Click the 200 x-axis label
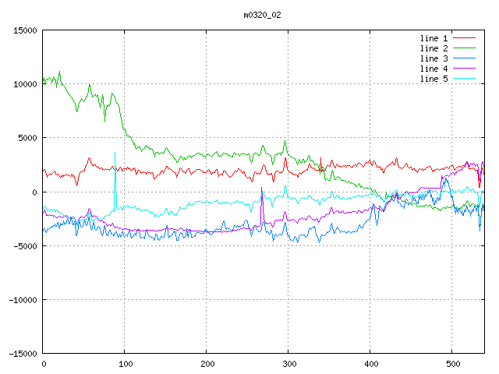This screenshot has width=499, height=374. [x=207, y=364]
